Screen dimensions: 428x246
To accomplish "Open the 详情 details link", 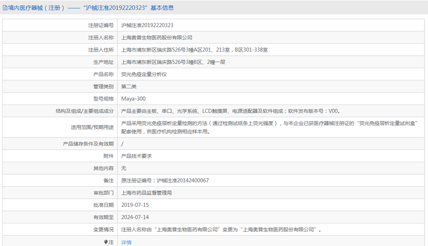I will [x=126, y=242].
